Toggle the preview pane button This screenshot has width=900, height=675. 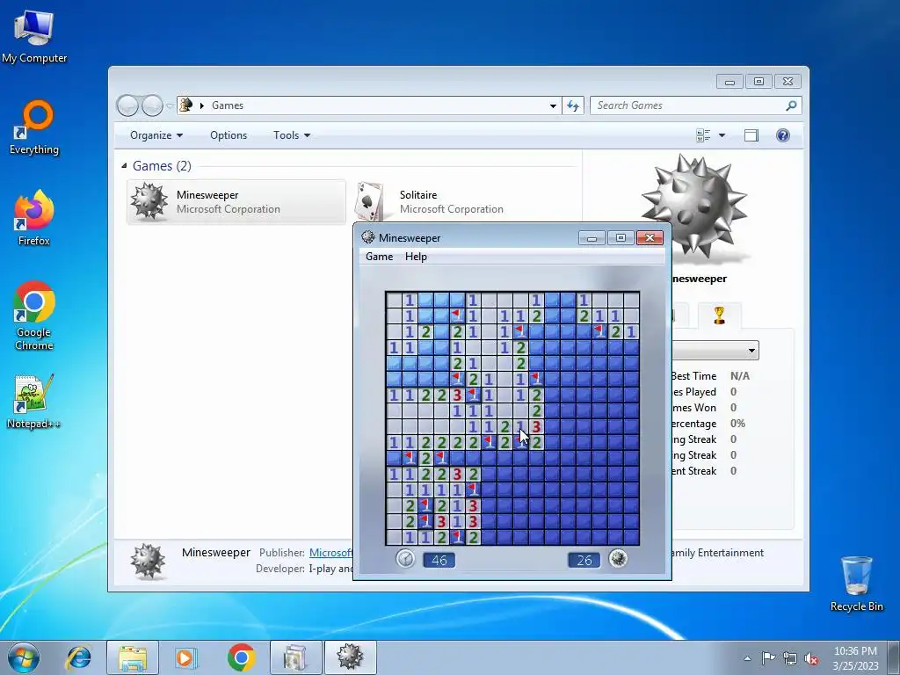[751, 135]
